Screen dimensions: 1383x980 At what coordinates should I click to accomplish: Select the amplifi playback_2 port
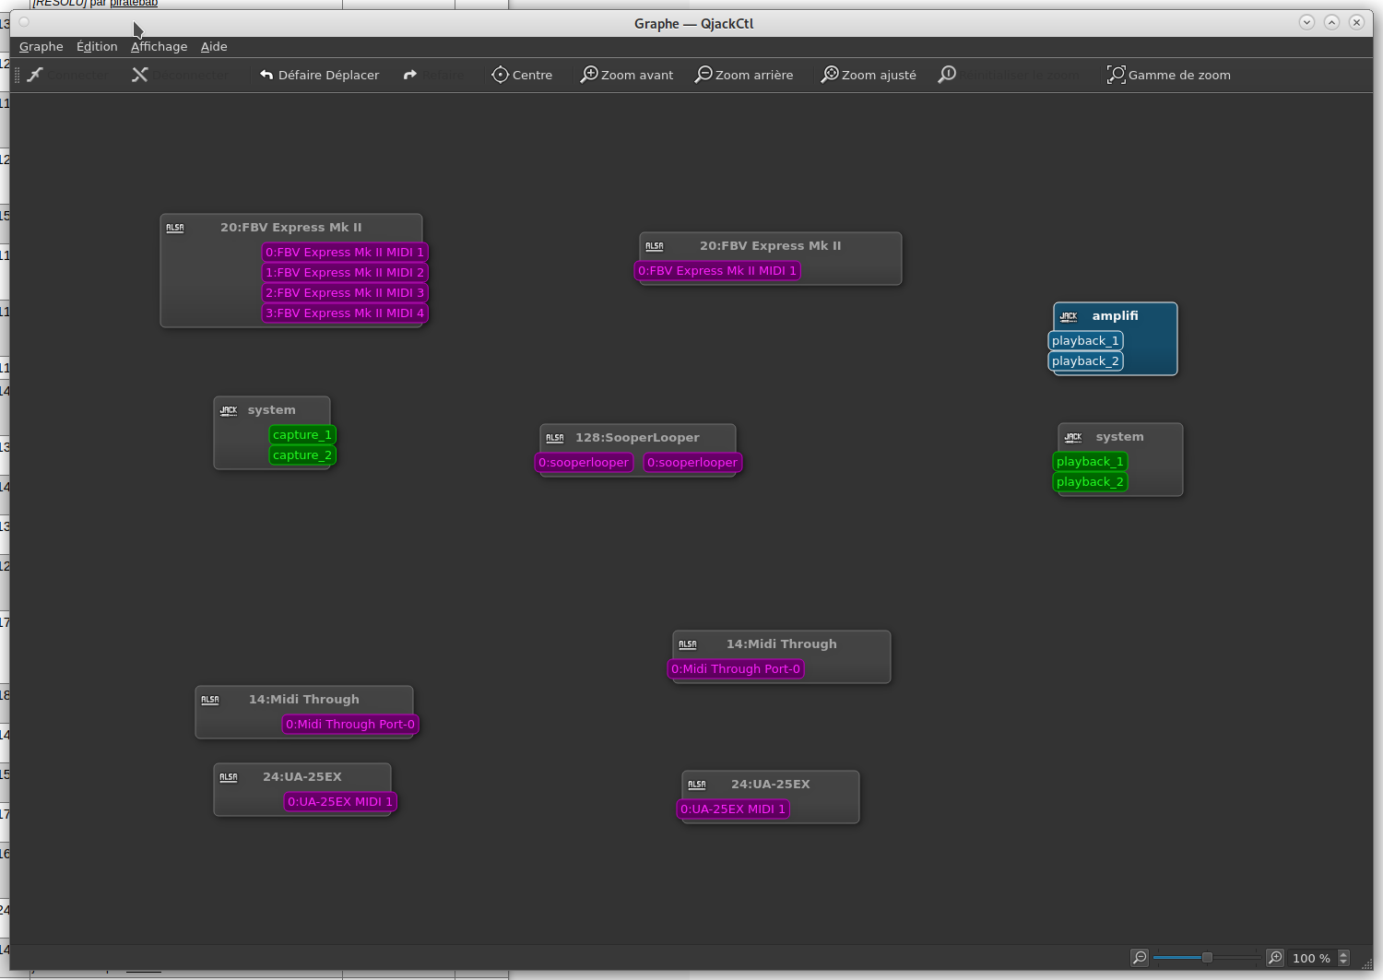pyautogui.click(x=1085, y=361)
